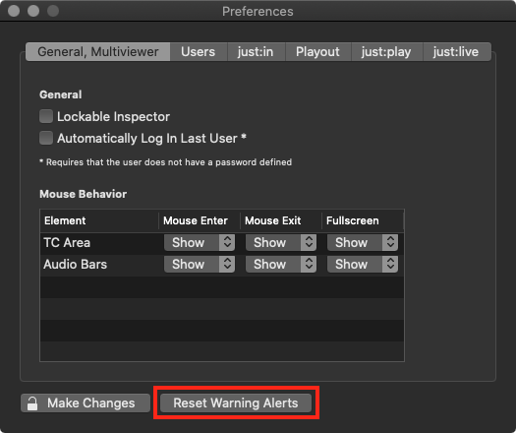Switch to the just:live tab
The image size is (516, 433).
(456, 52)
